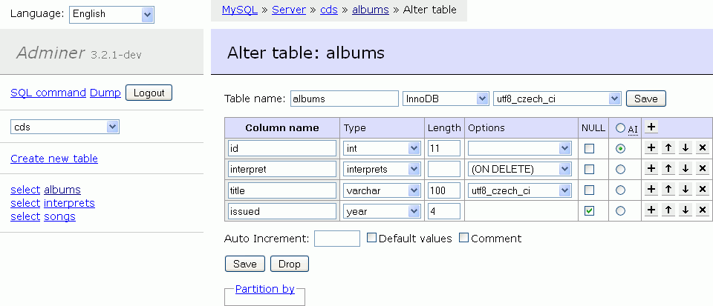713x306 pixels.
Task: Click the Auto Increment input field
Action: click(337, 239)
